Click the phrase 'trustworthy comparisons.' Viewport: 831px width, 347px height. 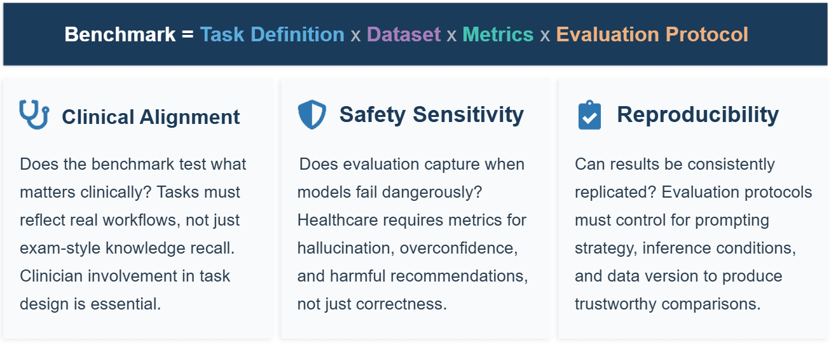point(668,304)
